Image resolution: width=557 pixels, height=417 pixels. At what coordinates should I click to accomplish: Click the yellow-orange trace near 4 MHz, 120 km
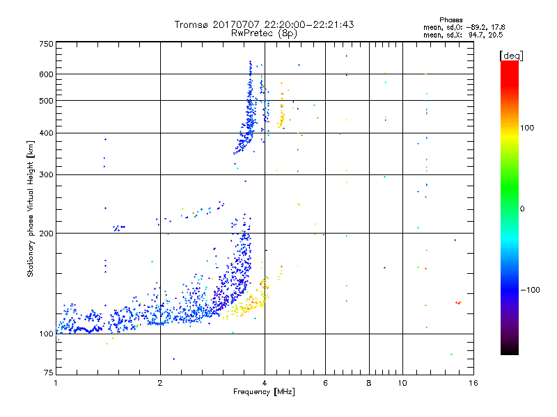[x=247, y=302]
